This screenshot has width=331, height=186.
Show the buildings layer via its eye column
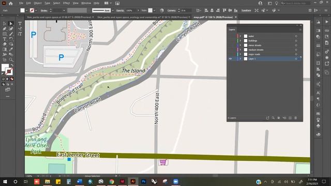click(231, 41)
